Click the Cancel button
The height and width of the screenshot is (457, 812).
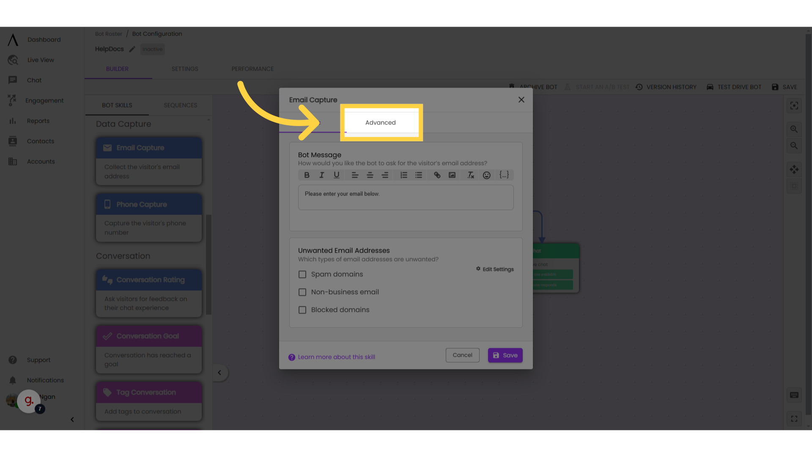[x=462, y=355]
